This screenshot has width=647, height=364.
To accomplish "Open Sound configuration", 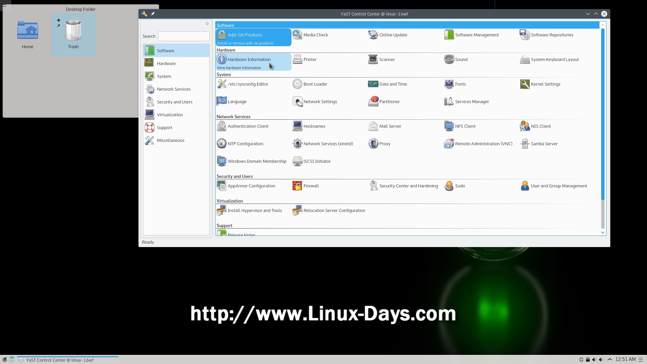I will (x=456, y=59).
